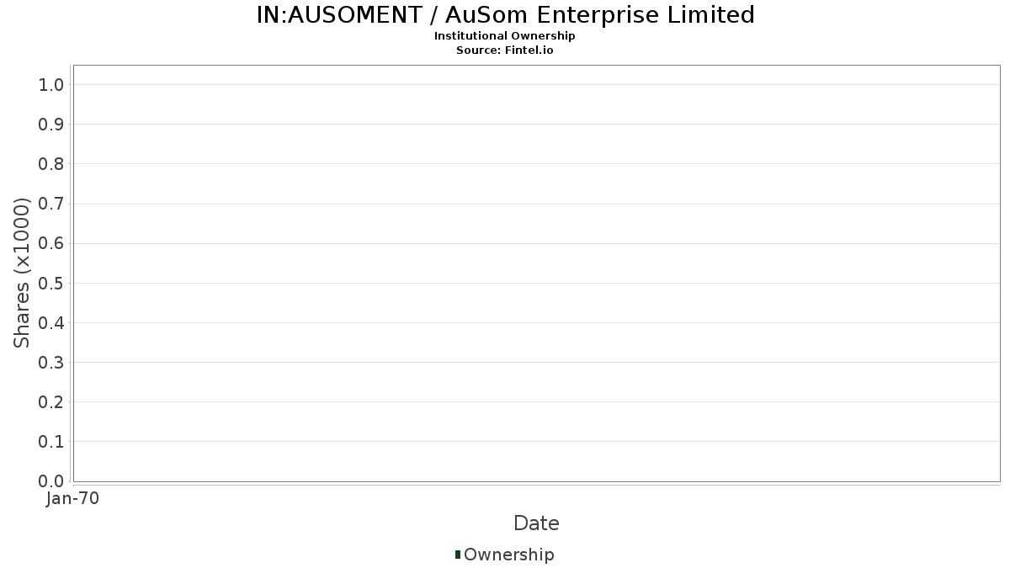
Task: Click inside the empty chart plot area
Action: (x=536, y=273)
